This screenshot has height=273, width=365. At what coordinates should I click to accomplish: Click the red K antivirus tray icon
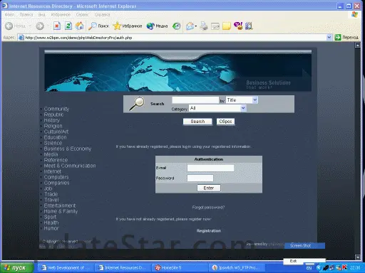coord(344,267)
